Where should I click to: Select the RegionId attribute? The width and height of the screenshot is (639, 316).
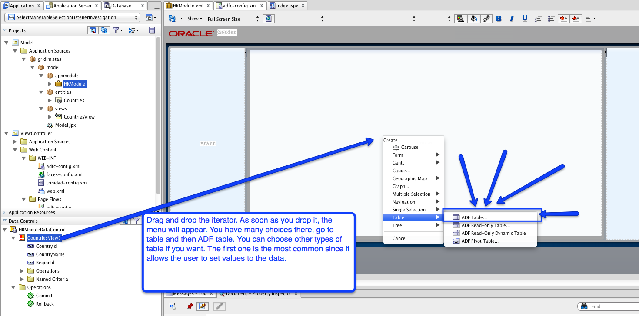coord(45,263)
